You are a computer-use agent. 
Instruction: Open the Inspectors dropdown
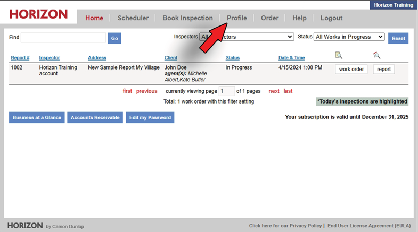(247, 37)
